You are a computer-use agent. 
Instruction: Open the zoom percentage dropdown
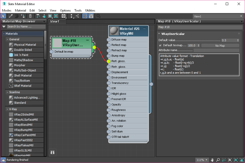pyautogui.click(x=202, y=160)
